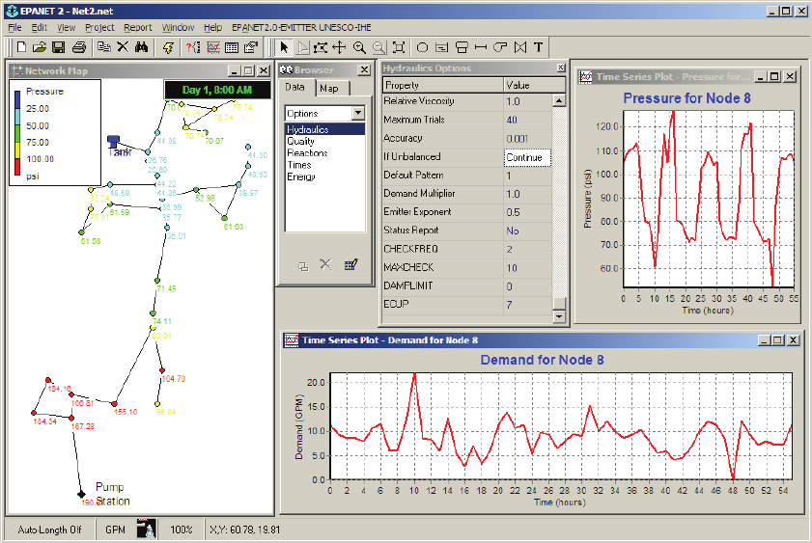Select Energy in the options list
This screenshot has height=543, width=812.
pos(300,176)
